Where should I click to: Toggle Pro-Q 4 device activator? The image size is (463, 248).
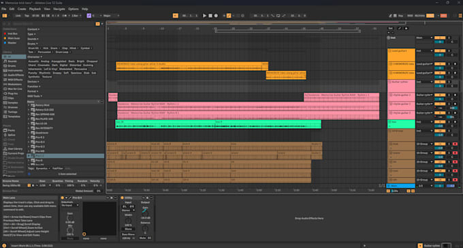click(x=63, y=198)
